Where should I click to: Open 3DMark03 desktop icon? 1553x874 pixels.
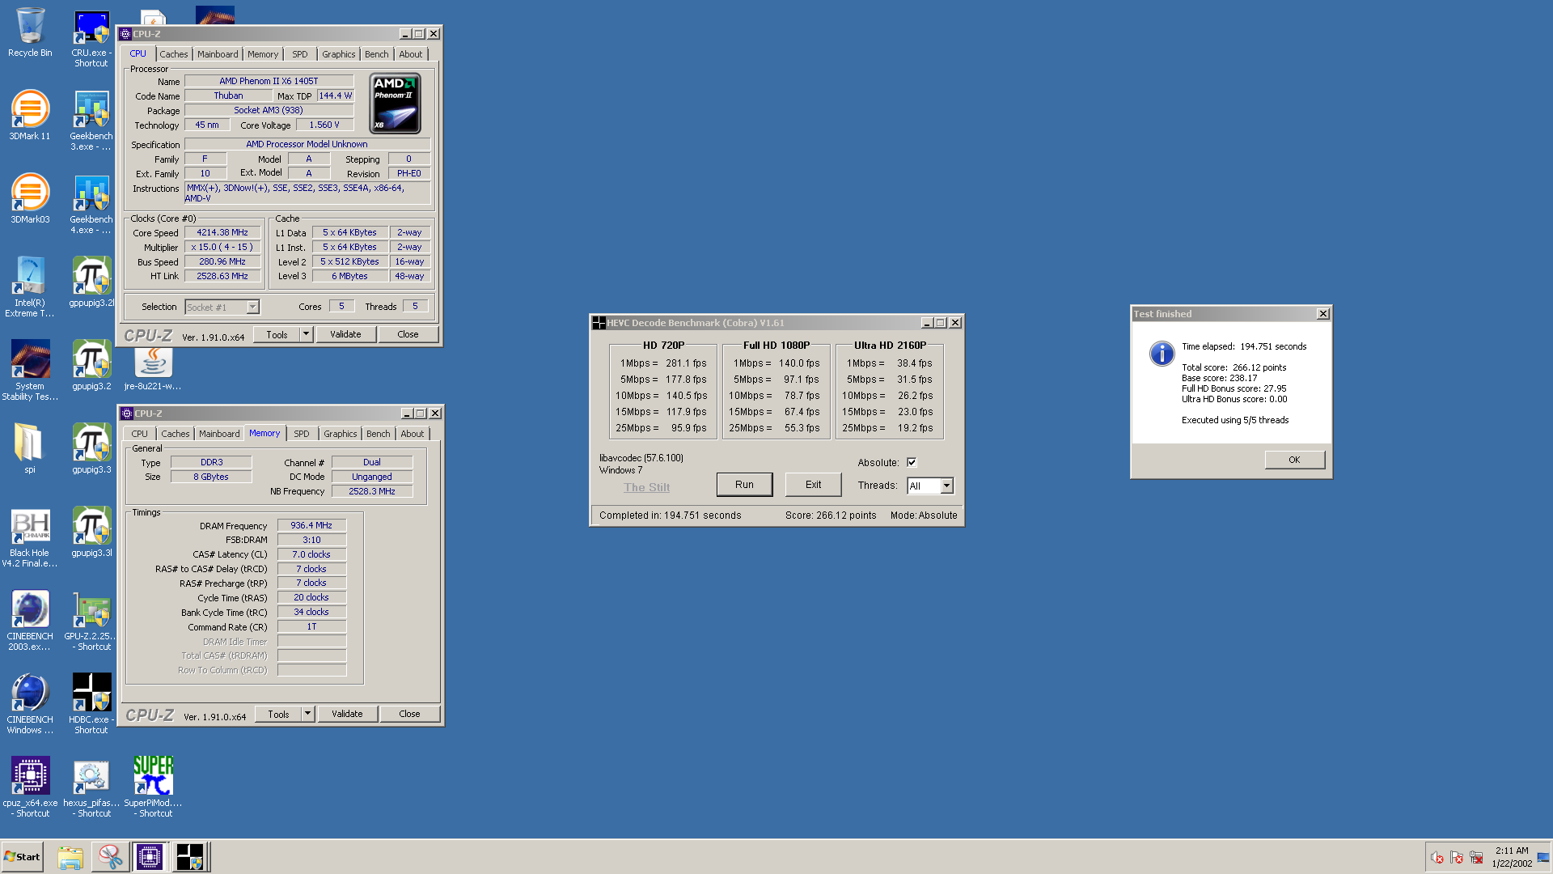point(30,198)
